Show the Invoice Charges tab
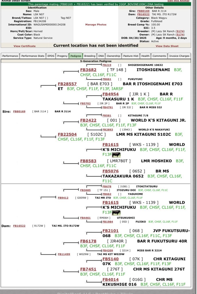Viewport: 197px width, 294px height. coord(179,56)
